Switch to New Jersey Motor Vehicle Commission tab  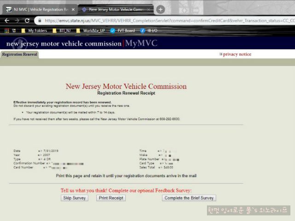coord(116,9)
